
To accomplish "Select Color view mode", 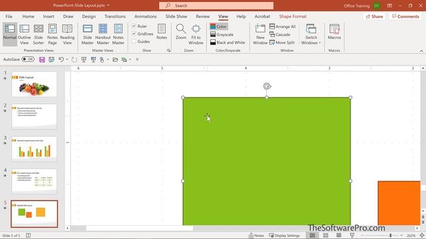I will coord(219,27).
